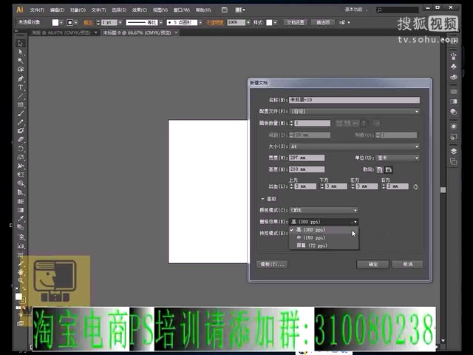Click the artboard count stepper arrows
This screenshot has height=355, width=473.
[292, 123]
